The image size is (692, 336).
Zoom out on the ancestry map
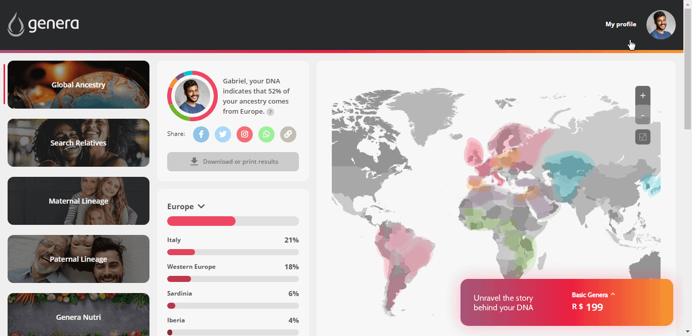pyautogui.click(x=643, y=116)
